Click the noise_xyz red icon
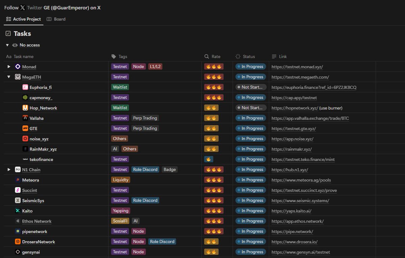 coord(25,139)
